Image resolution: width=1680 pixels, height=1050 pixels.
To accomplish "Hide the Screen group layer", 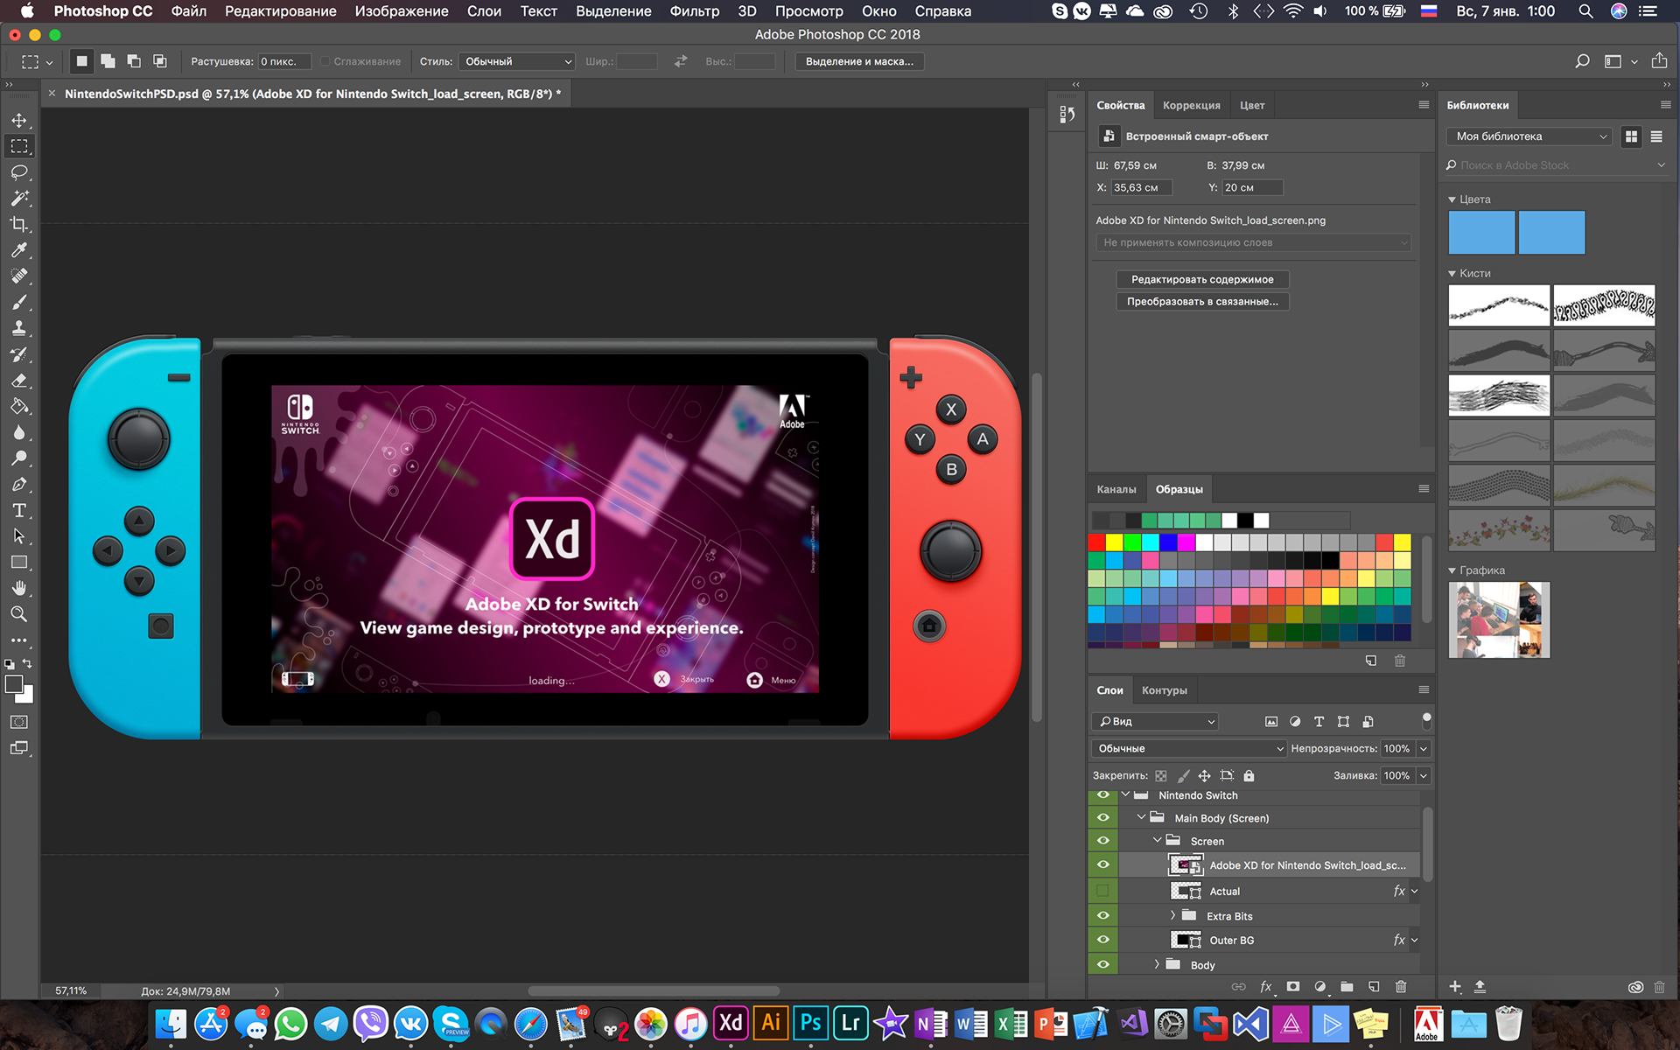I will point(1103,841).
